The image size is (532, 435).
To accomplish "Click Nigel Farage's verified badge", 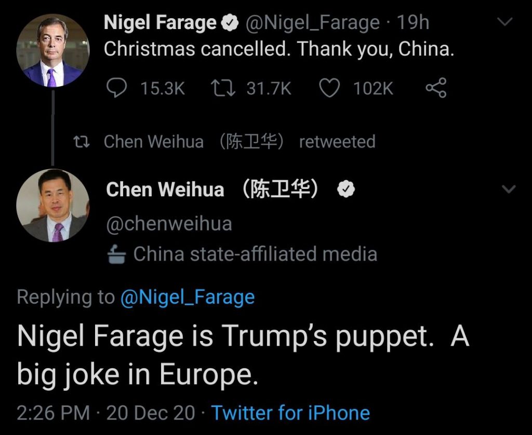I will tap(229, 22).
